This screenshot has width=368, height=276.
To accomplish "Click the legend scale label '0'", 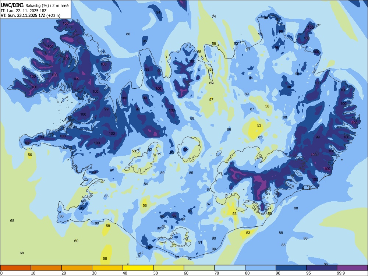I will (x=1, y=273).
